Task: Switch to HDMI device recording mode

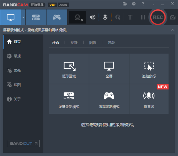Action: [36, 17]
